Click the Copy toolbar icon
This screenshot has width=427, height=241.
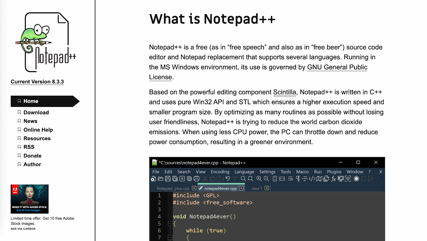tap(212, 179)
